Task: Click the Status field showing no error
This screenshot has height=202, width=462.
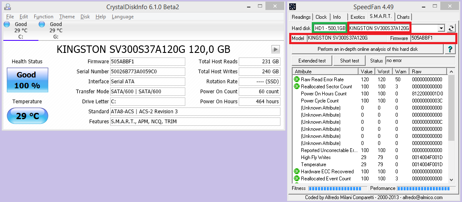Action: coord(420,61)
